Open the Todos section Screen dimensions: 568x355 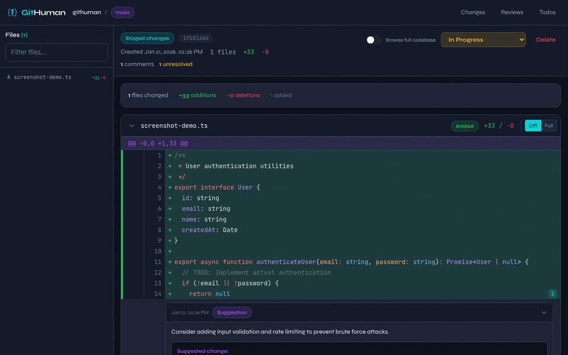547,12
